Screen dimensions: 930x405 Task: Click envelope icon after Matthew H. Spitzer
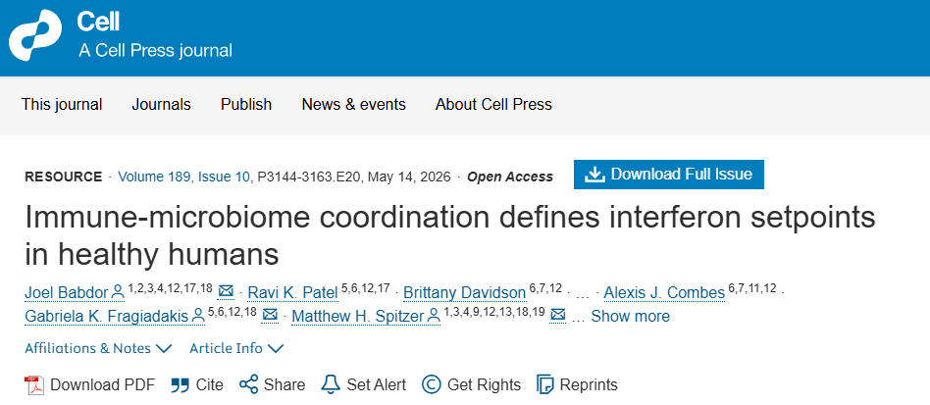[557, 315]
